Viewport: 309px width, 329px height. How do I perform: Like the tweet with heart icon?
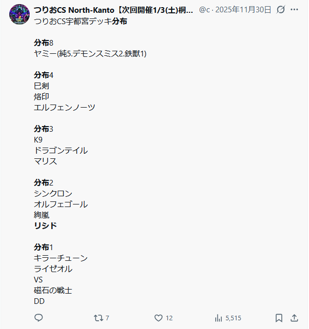159,318
